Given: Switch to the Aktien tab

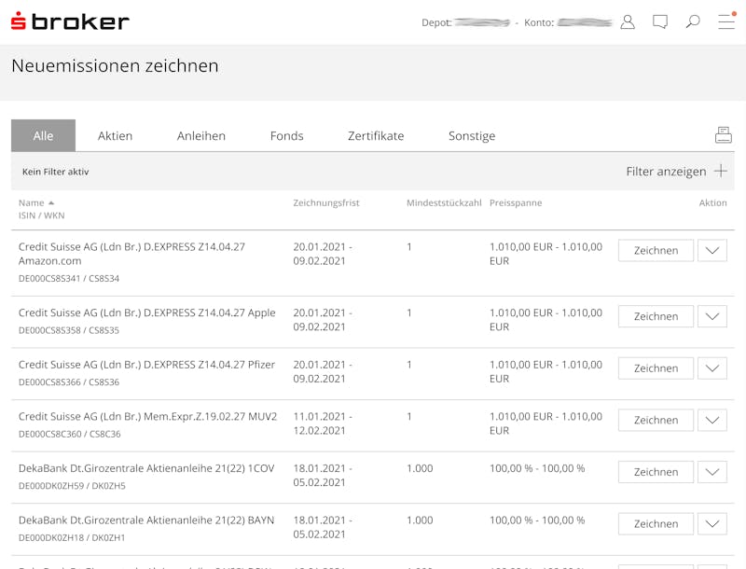Looking at the screenshot, I should 115,136.
